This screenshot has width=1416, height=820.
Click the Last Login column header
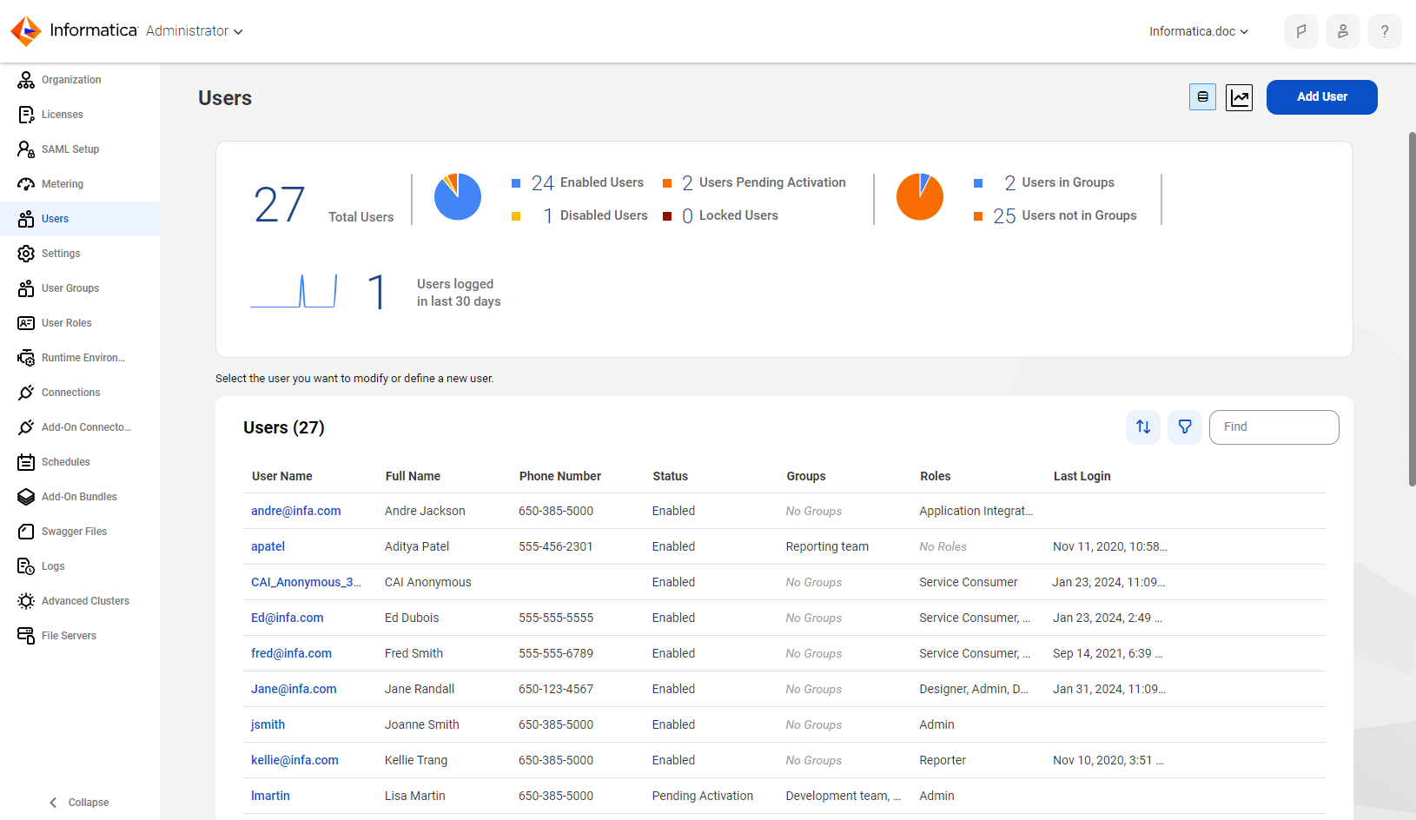pos(1082,476)
